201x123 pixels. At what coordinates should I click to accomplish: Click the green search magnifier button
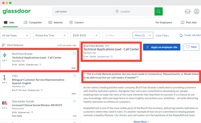pos(159,11)
